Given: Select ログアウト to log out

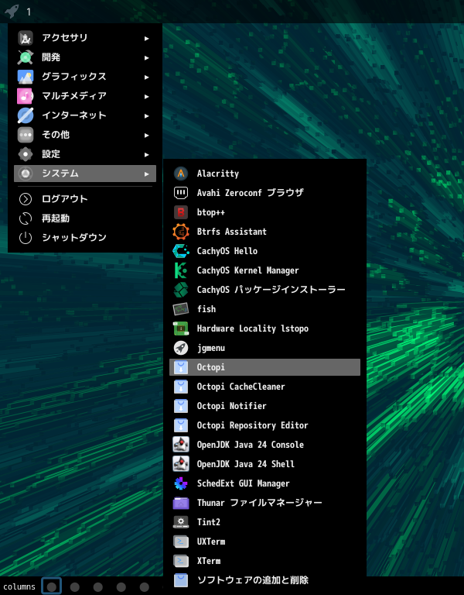Looking at the screenshot, I should pos(85,199).
